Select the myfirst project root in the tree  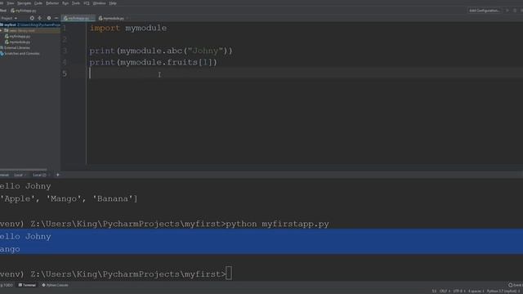(30, 24)
